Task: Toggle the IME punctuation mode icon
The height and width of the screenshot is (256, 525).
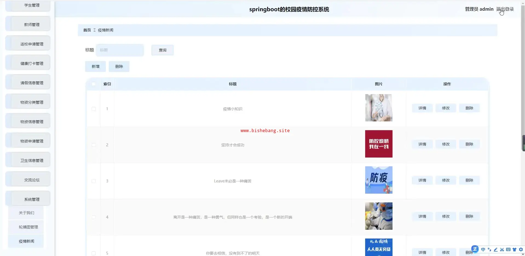Action: [x=489, y=249]
